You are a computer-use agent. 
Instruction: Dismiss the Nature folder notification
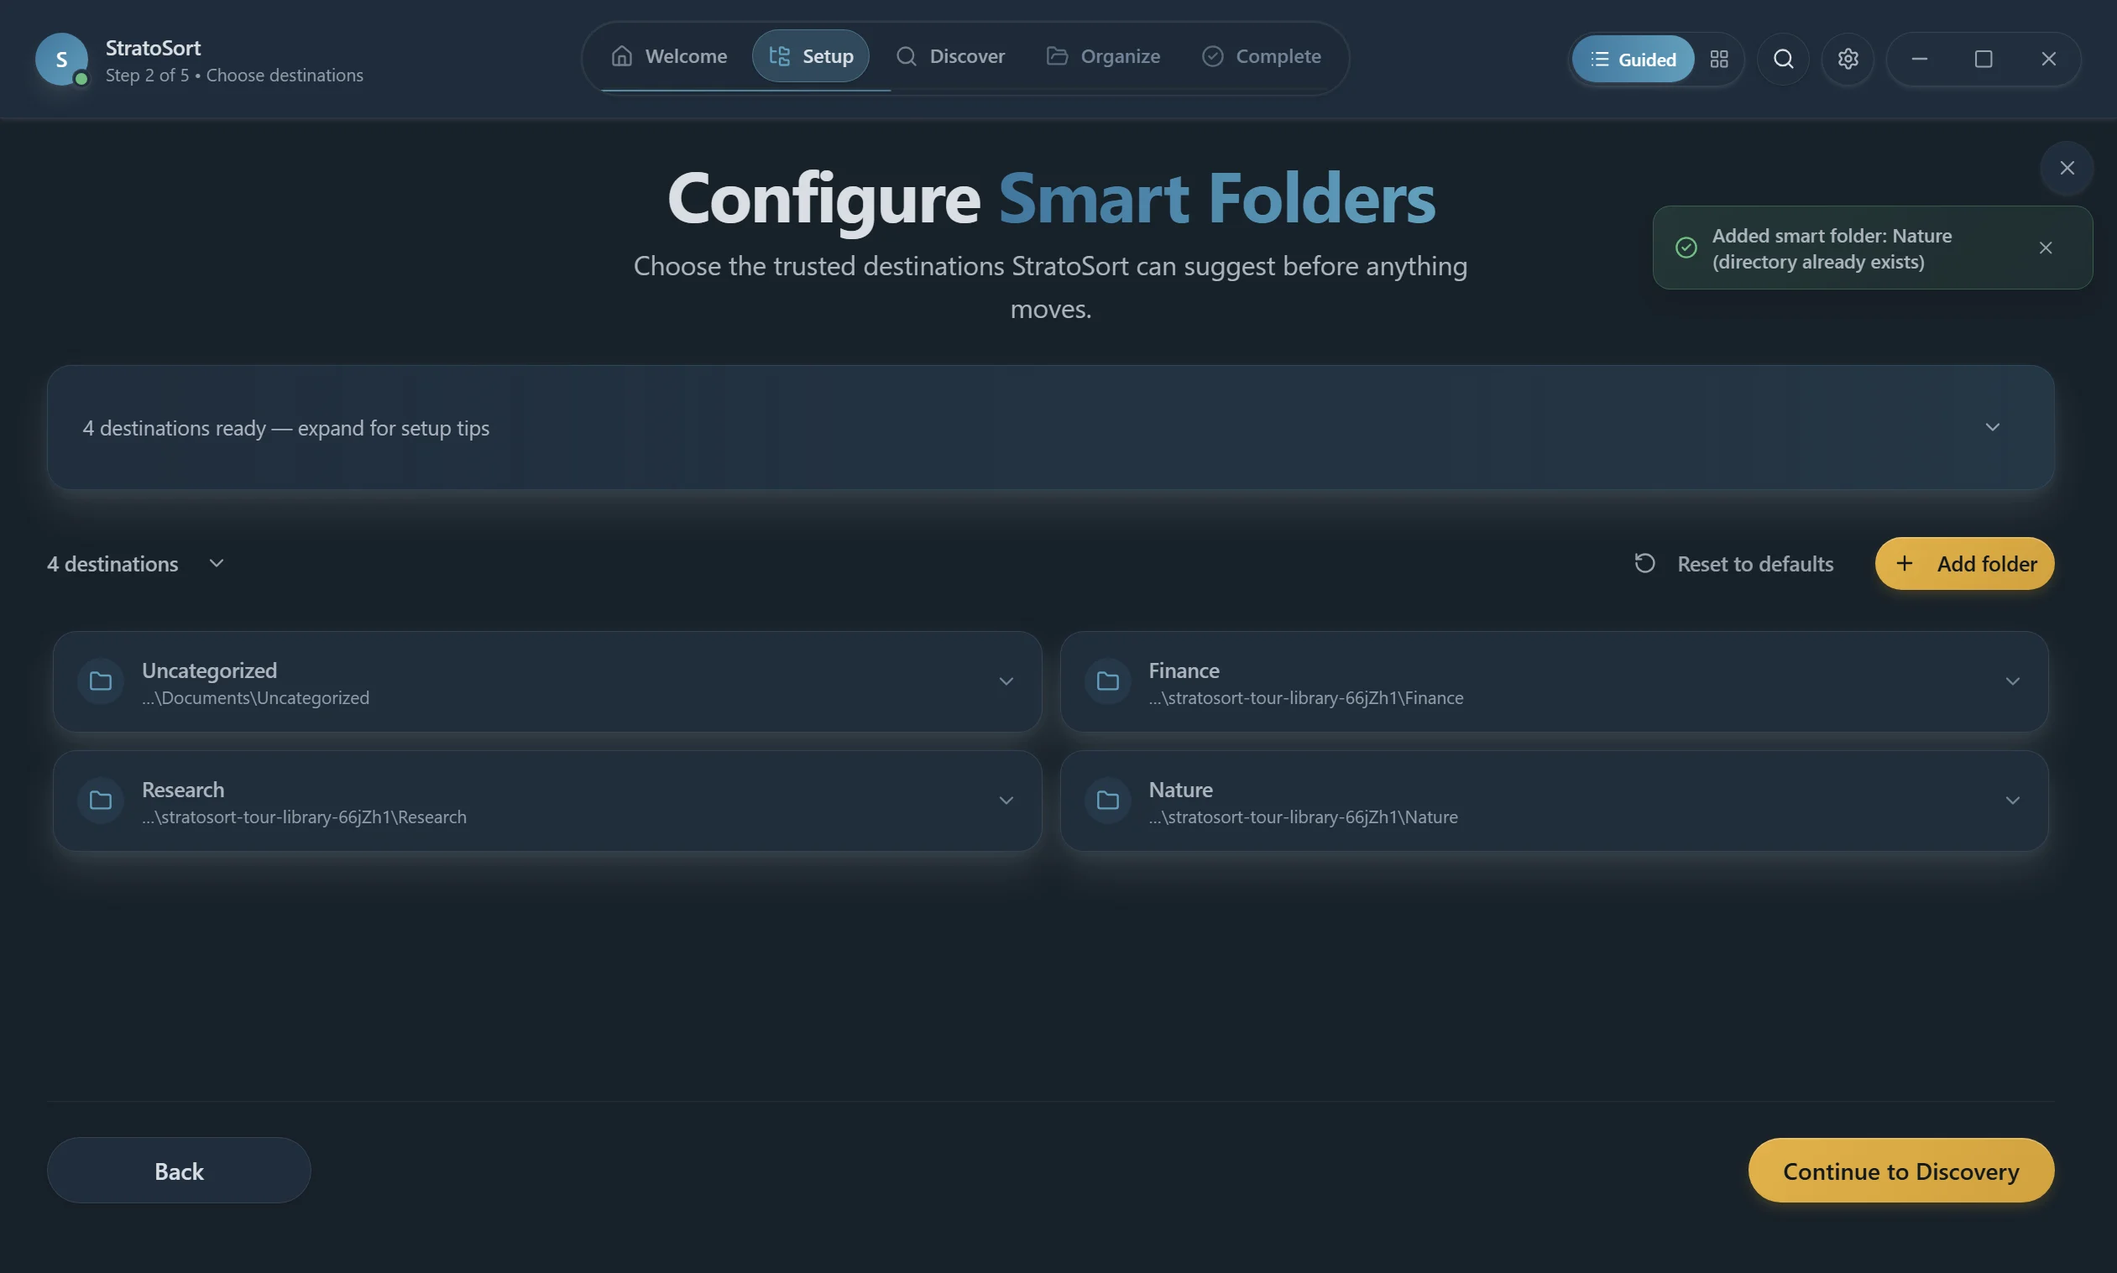[x=2046, y=248]
